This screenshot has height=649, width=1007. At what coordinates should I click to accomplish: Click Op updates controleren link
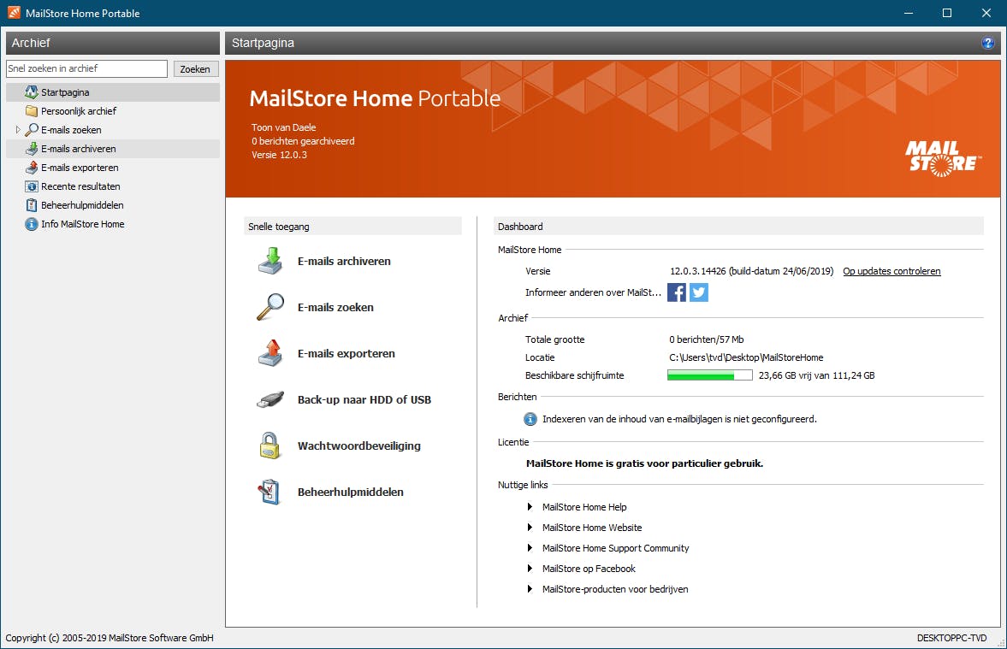tap(891, 271)
